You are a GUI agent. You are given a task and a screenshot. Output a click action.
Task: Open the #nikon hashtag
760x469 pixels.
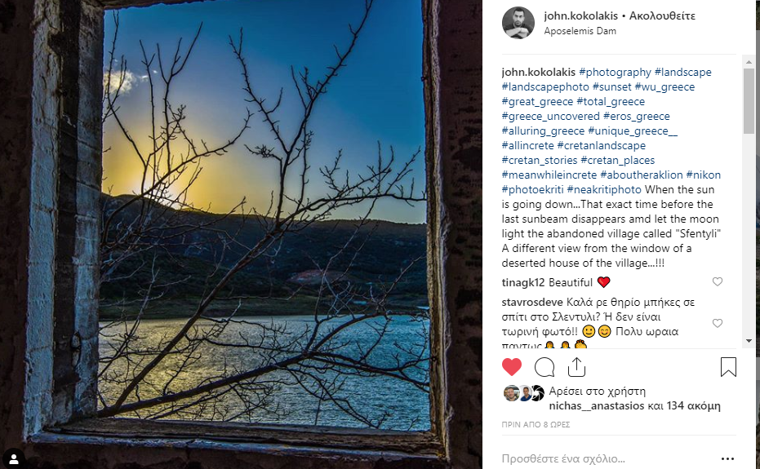[704, 175]
